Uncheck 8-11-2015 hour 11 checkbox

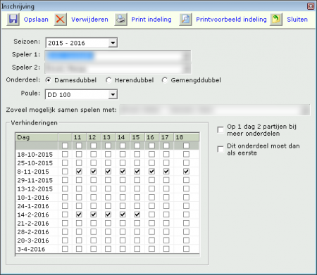79,172
